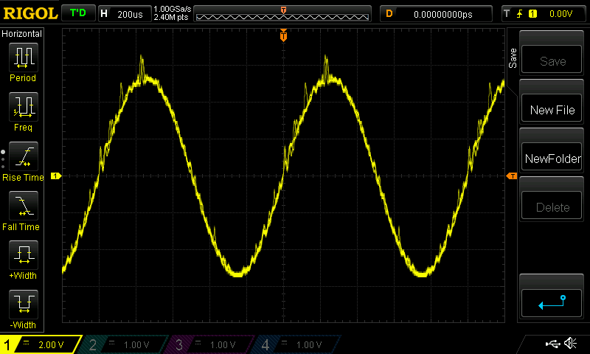Click the orange trigger level marker at right edge
This screenshot has width=590, height=354.
coord(512,176)
